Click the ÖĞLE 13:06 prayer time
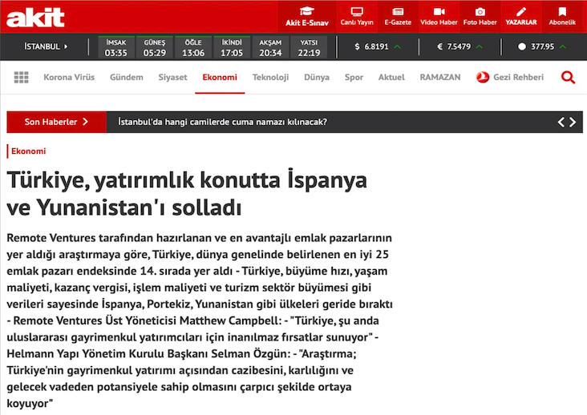Viewport: 587px width, 415px height. pos(193,47)
